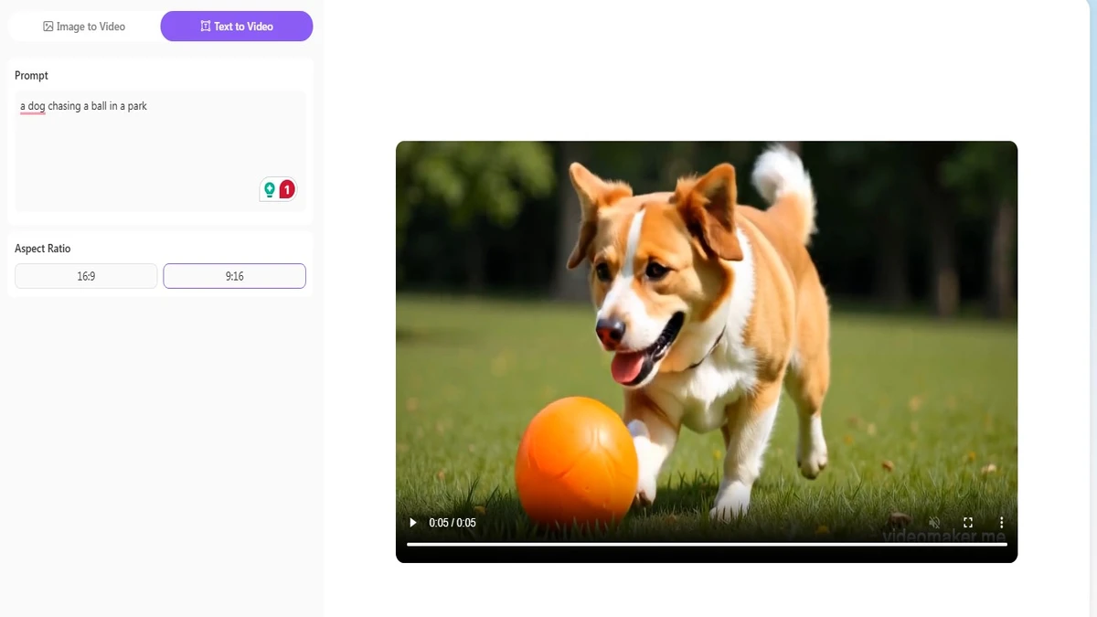The width and height of the screenshot is (1097, 617).
Task: Open the video's three-dot options menu
Action: click(x=1001, y=523)
